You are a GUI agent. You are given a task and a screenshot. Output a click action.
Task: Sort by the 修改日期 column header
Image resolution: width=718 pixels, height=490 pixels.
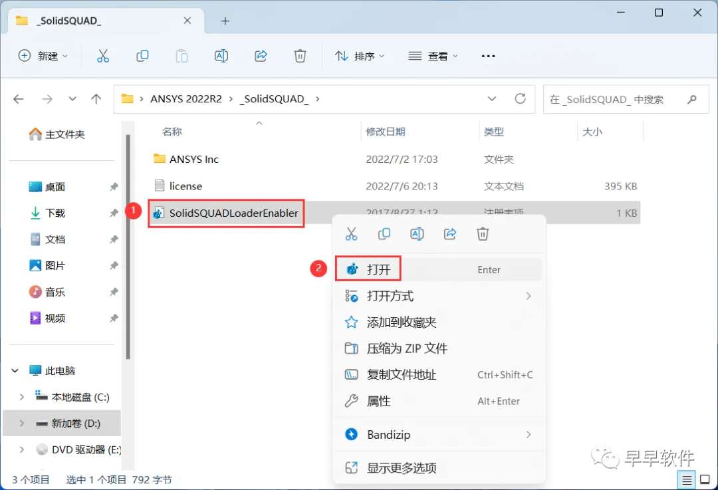pos(386,132)
